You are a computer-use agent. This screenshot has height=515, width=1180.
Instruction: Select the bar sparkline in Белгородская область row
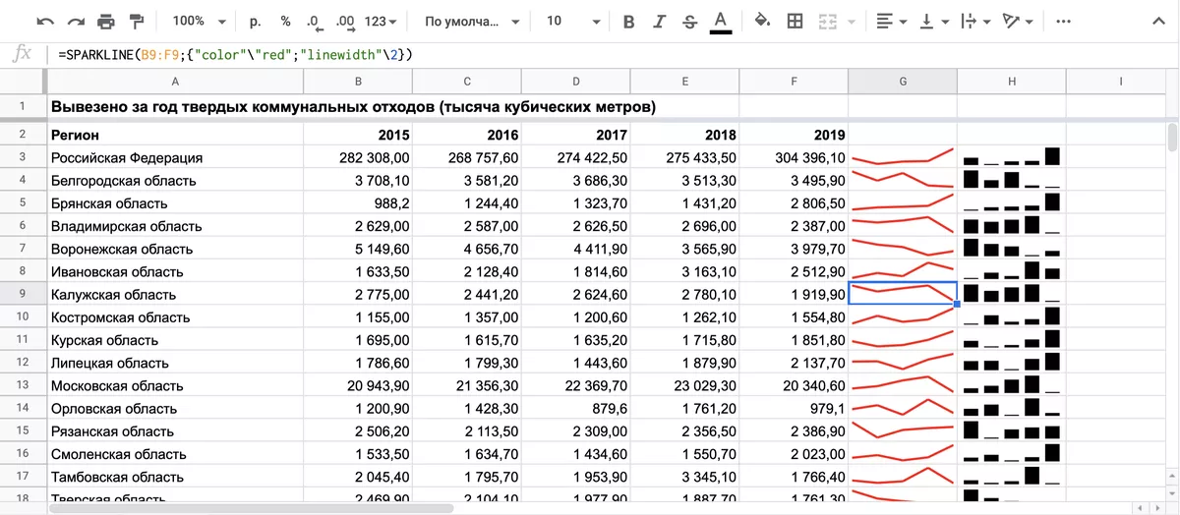(1012, 180)
